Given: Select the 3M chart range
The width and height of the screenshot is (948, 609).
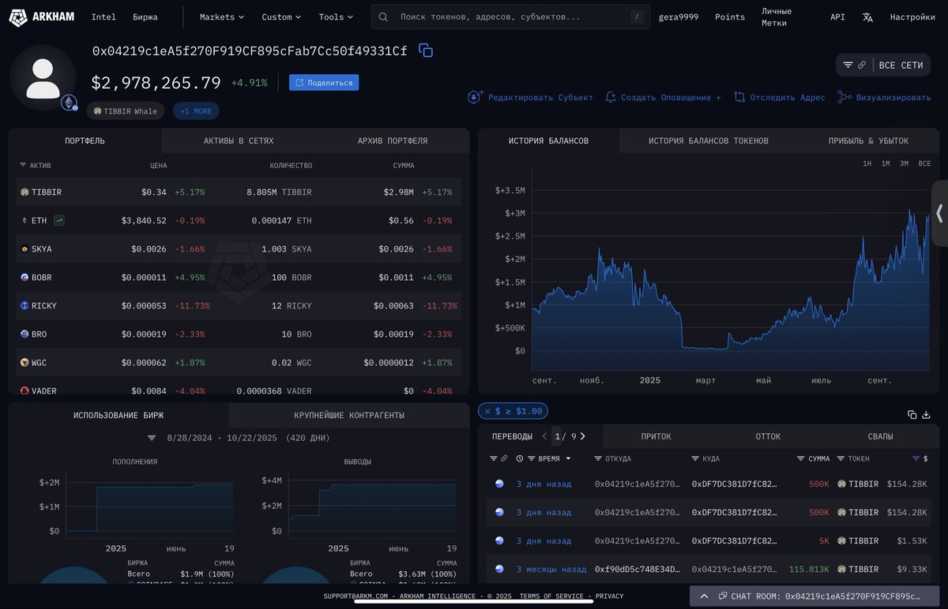Looking at the screenshot, I should [904, 163].
